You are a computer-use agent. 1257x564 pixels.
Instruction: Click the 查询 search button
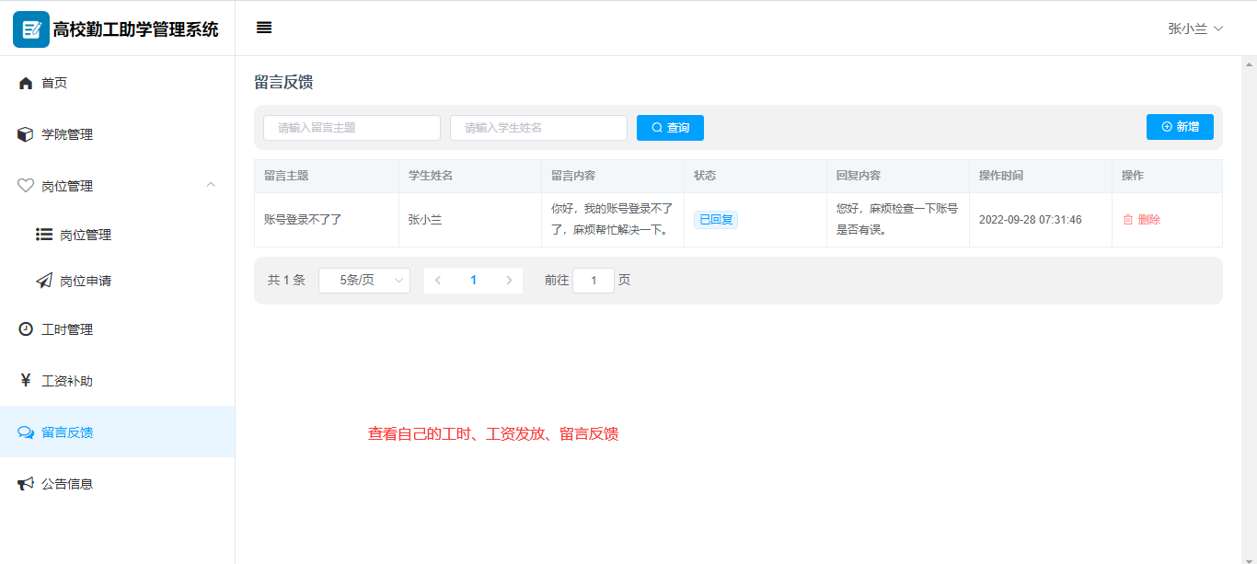point(670,128)
